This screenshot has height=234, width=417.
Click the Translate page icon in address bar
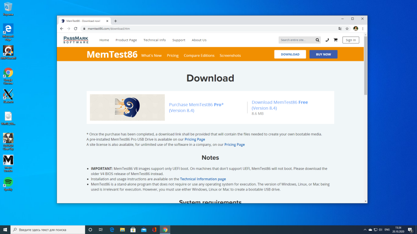pyautogui.click(x=340, y=29)
